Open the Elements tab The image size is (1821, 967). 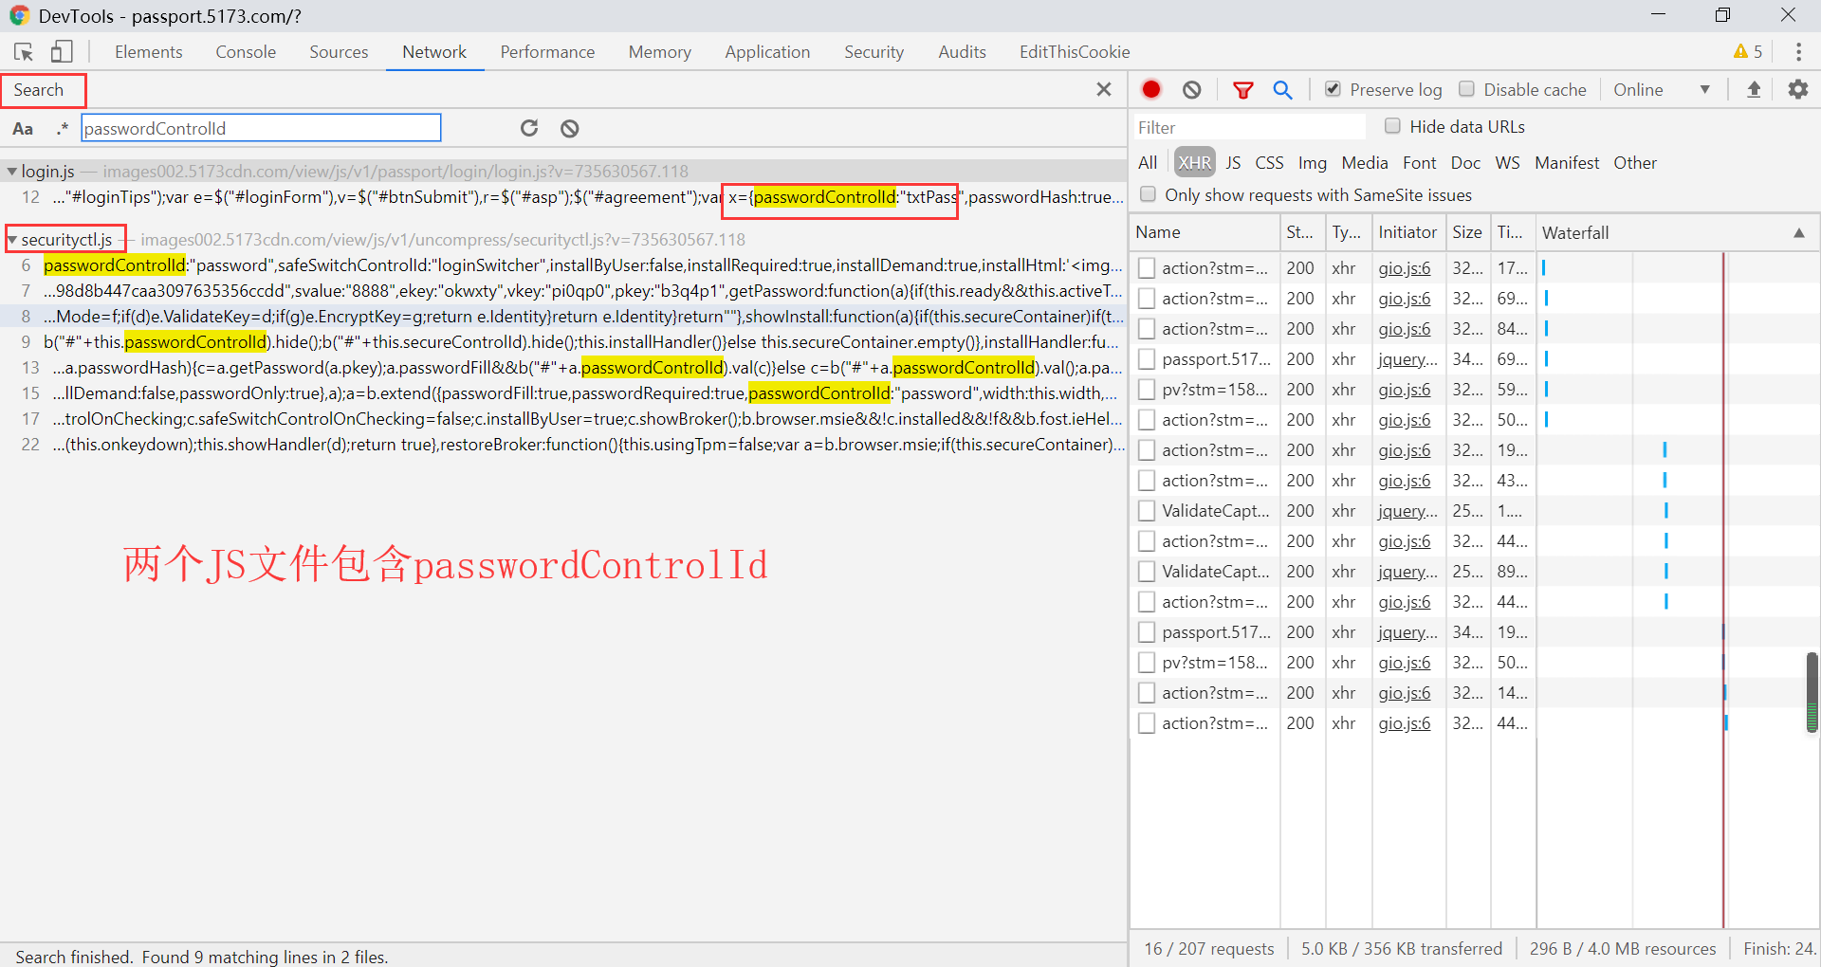[149, 52]
